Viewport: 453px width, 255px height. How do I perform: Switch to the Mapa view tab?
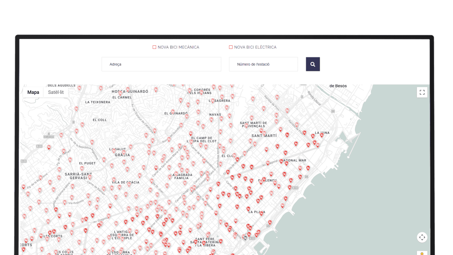pyautogui.click(x=33, y=92)
